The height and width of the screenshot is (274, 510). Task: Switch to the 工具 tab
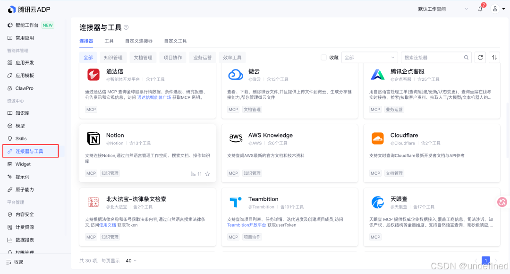[109, 41]
